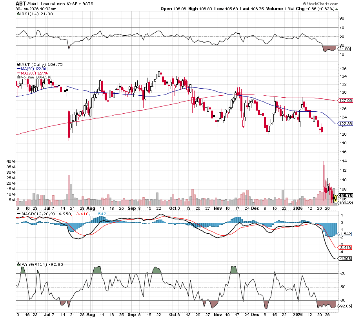Click the ABT ticker symbol title

21,4
